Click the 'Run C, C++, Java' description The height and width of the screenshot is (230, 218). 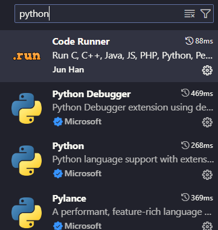point(132,56)
